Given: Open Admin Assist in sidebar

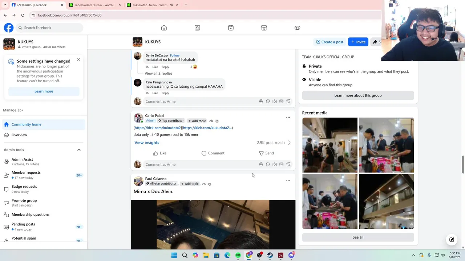Looking at the screenshot, I should (44, 162).
